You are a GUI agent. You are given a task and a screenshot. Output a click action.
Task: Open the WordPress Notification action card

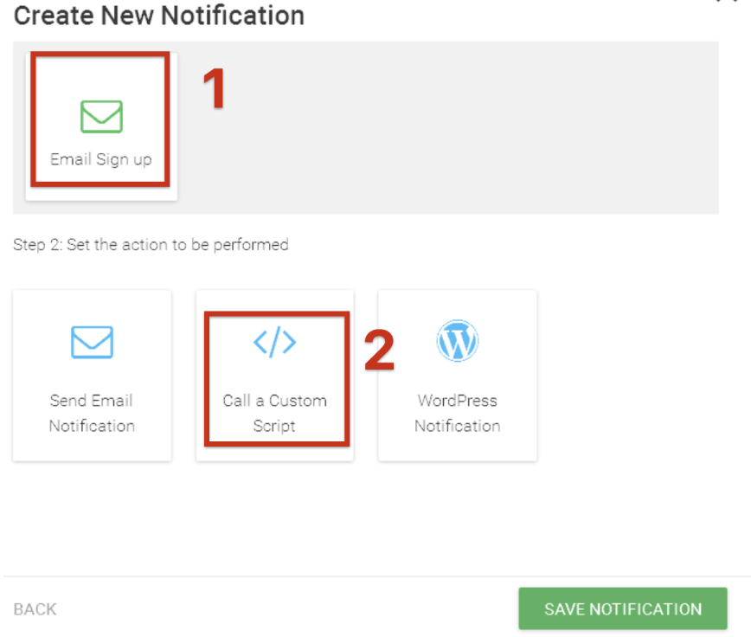(458, 376)
